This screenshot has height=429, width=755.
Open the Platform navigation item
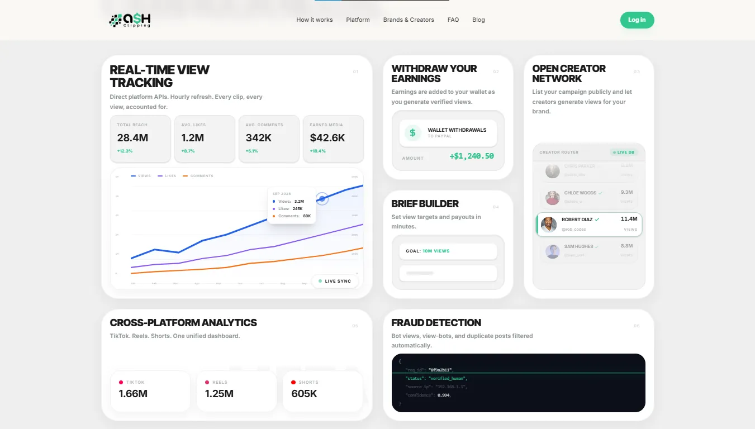pos(358,20)
